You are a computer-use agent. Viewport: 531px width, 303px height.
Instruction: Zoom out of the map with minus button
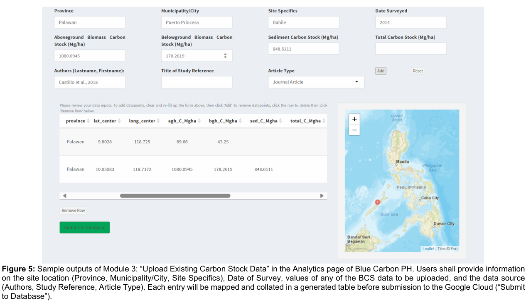coord(354,130)
